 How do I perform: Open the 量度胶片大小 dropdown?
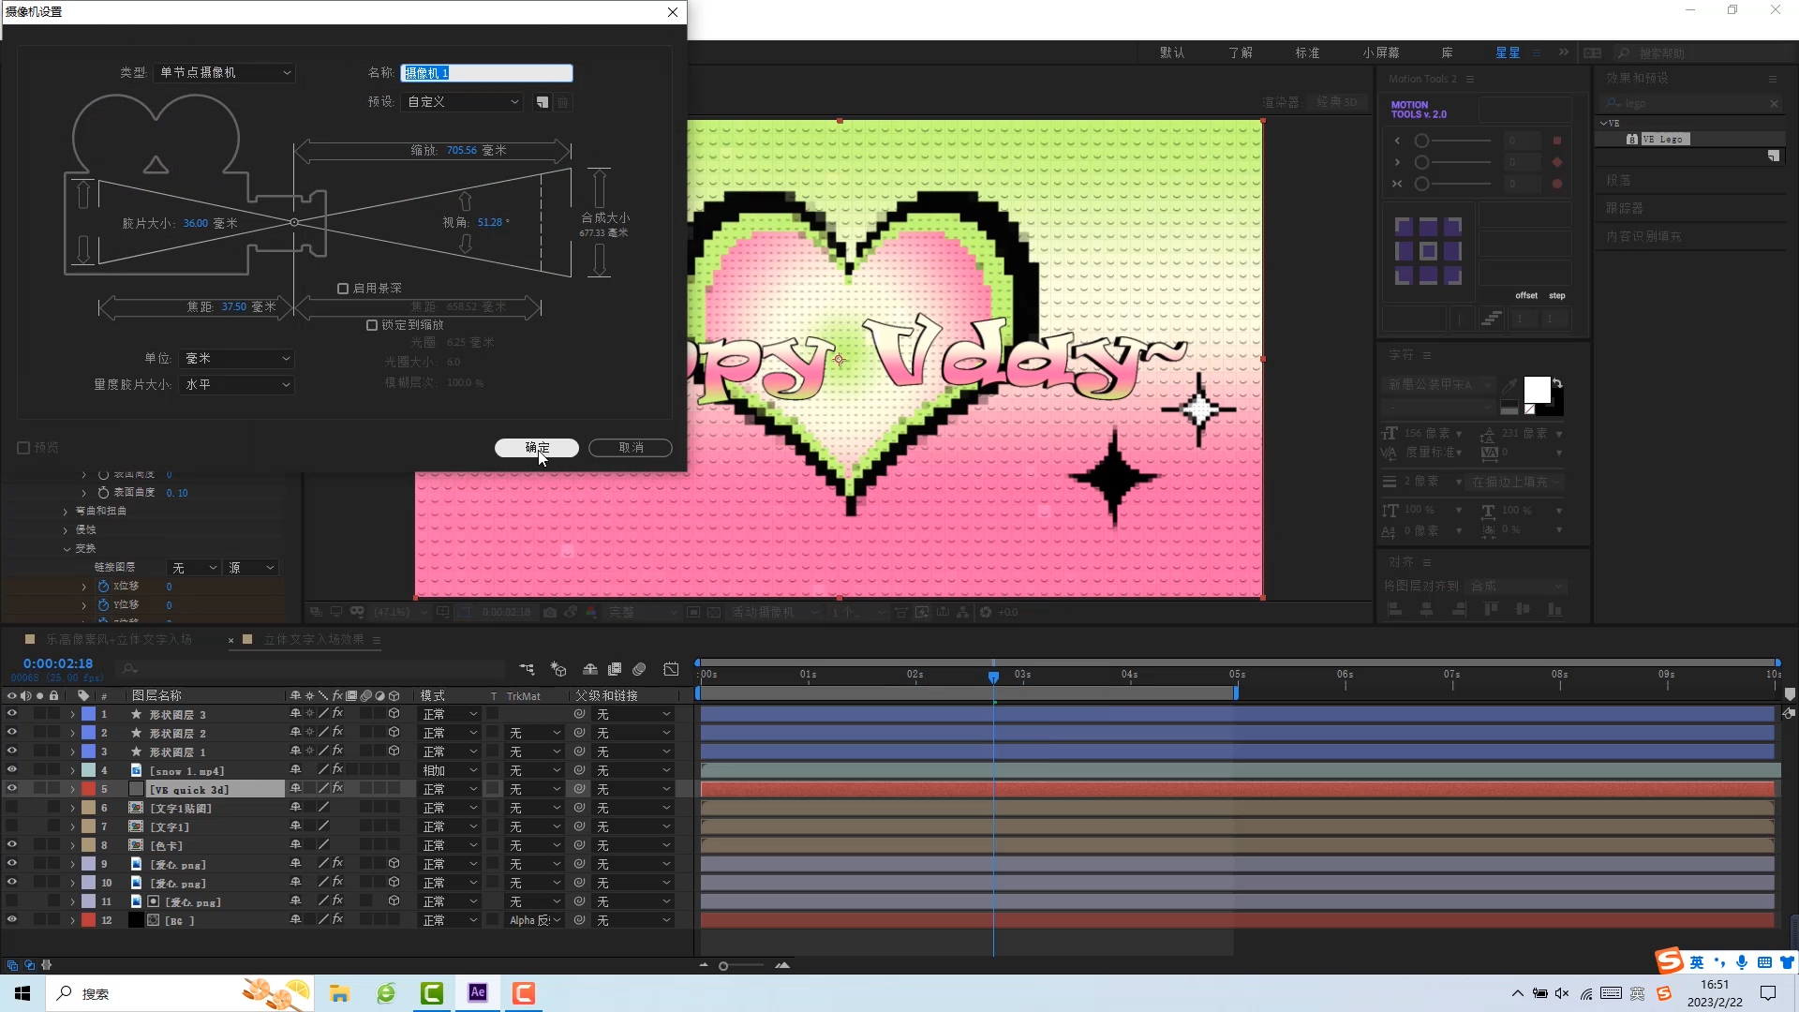click(236, 385)
